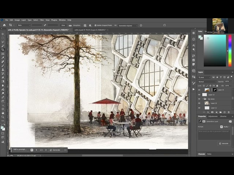Screen dimensions: 234x175
Task: Select the Dodge tool
Action: pos(3,93)
